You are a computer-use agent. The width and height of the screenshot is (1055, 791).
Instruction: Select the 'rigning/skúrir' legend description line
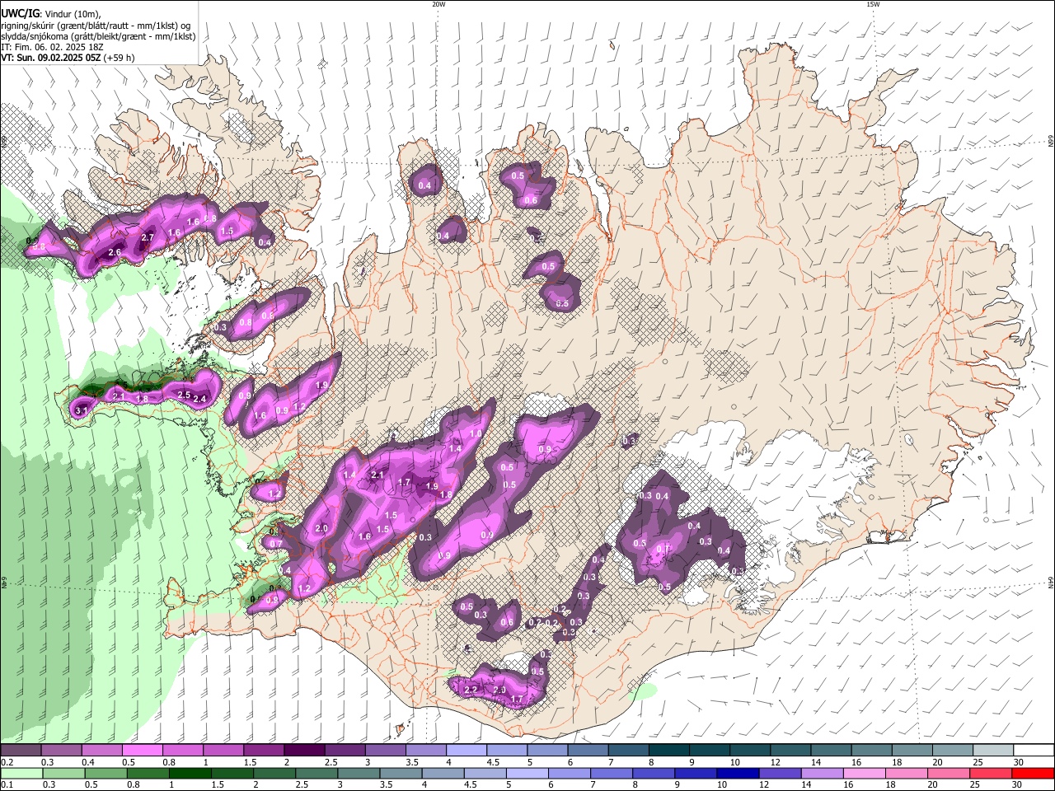pos(95,25)
